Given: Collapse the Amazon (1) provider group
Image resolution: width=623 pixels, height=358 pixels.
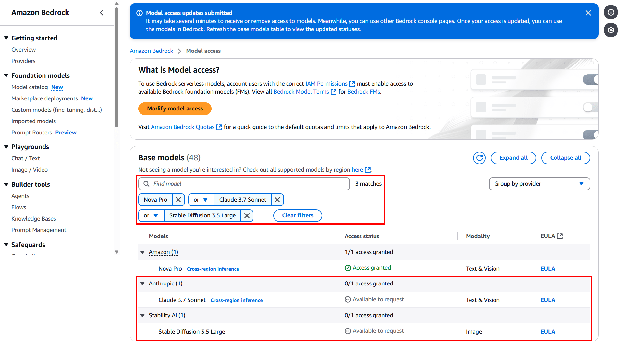Looking at the screenshot, I should coord(142,252).
